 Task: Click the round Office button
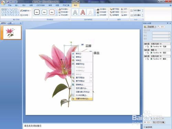point(3,2)
